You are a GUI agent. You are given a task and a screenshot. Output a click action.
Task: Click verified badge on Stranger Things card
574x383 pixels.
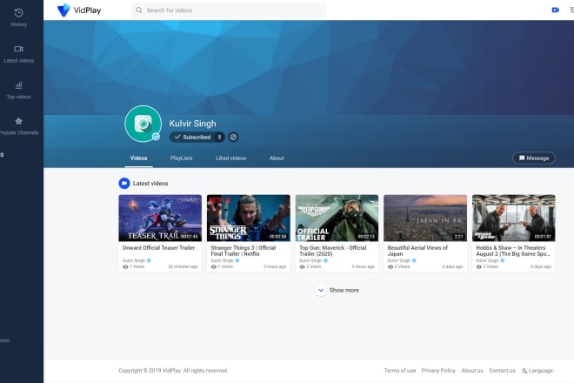click(x=237, y=260)
